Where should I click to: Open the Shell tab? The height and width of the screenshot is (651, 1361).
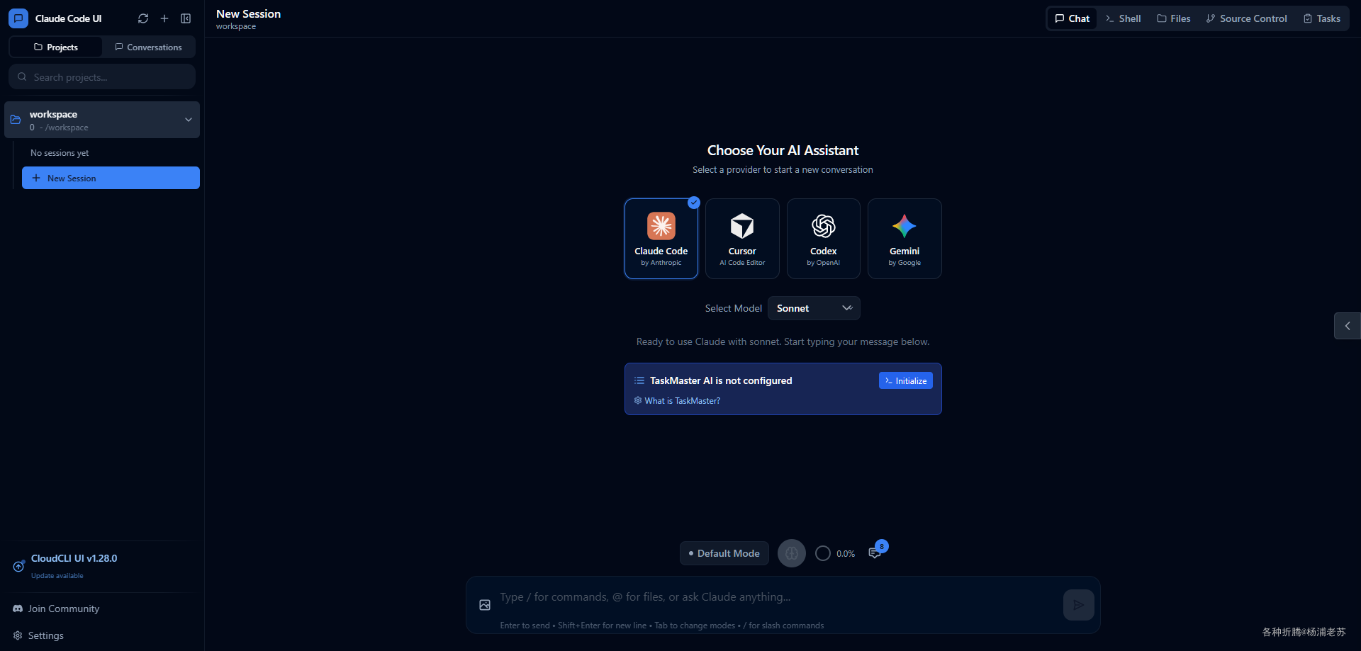pyautogui.click(x=1123, y=18)
